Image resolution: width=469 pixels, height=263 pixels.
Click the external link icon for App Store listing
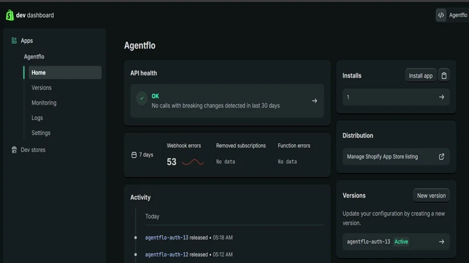441,157
